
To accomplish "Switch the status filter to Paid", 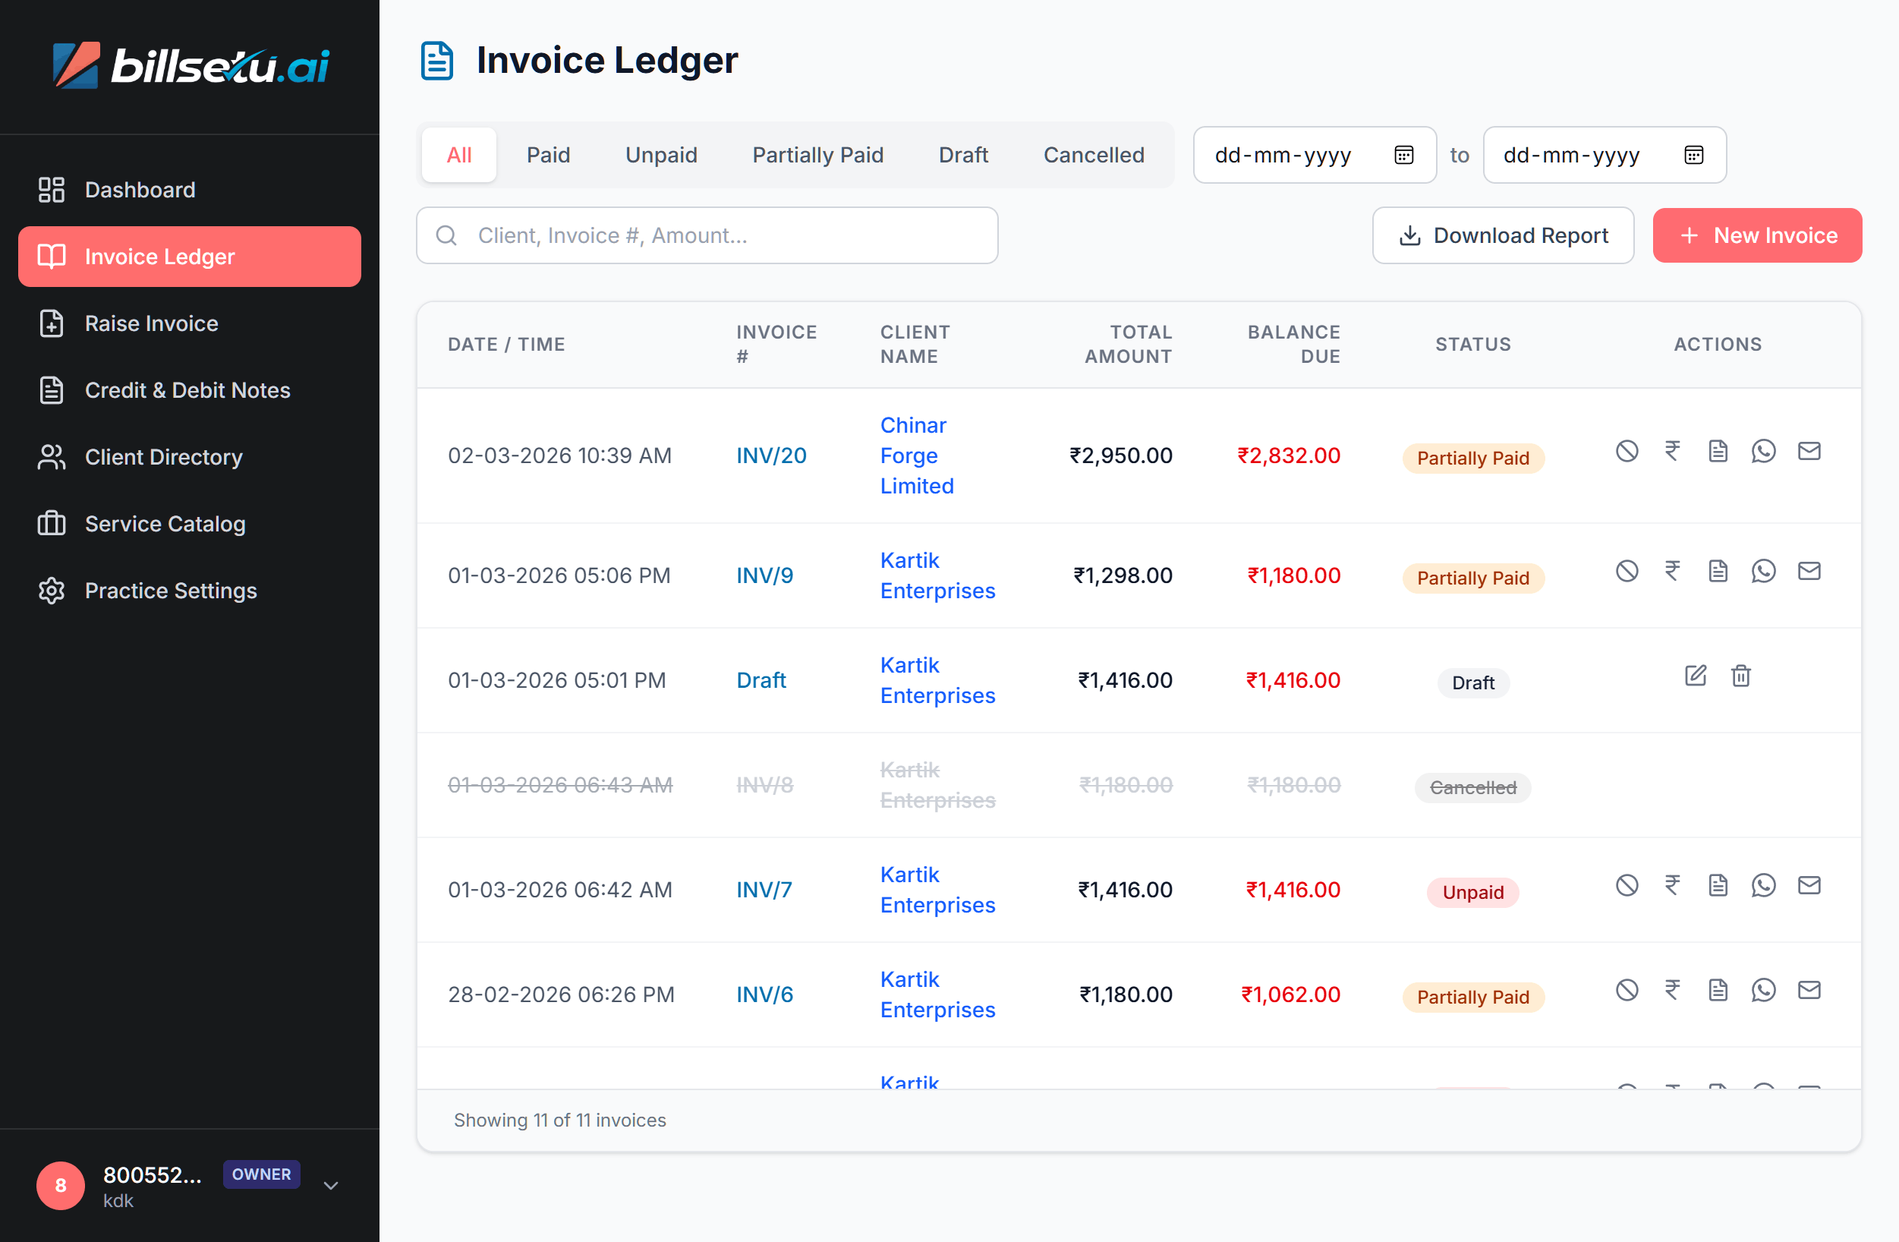I will (548, 154).
